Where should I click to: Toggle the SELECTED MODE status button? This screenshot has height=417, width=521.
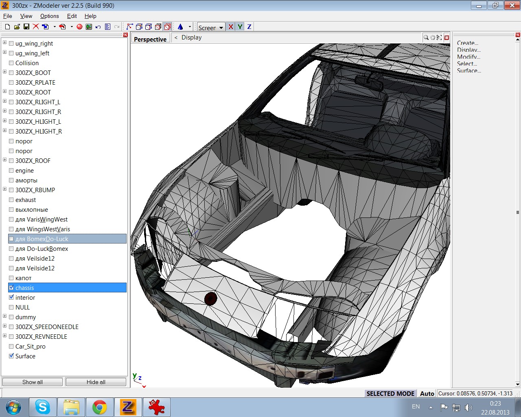[390, 393]
